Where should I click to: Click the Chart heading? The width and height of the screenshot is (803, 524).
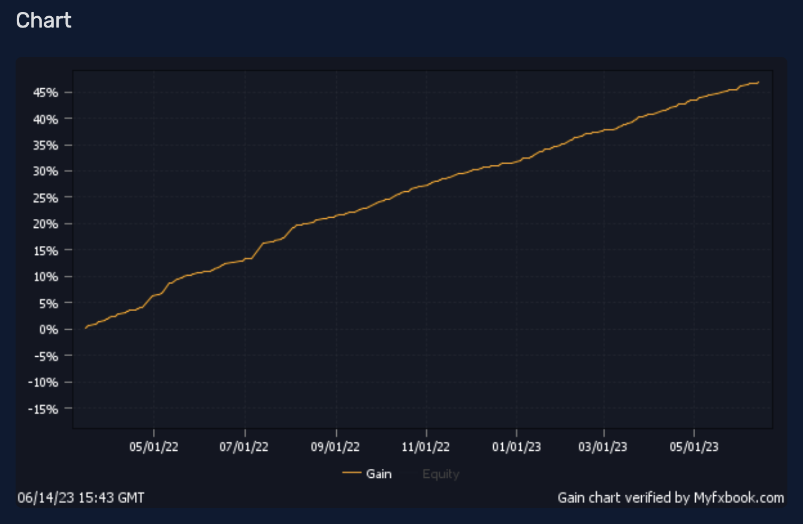click(44, 20)
